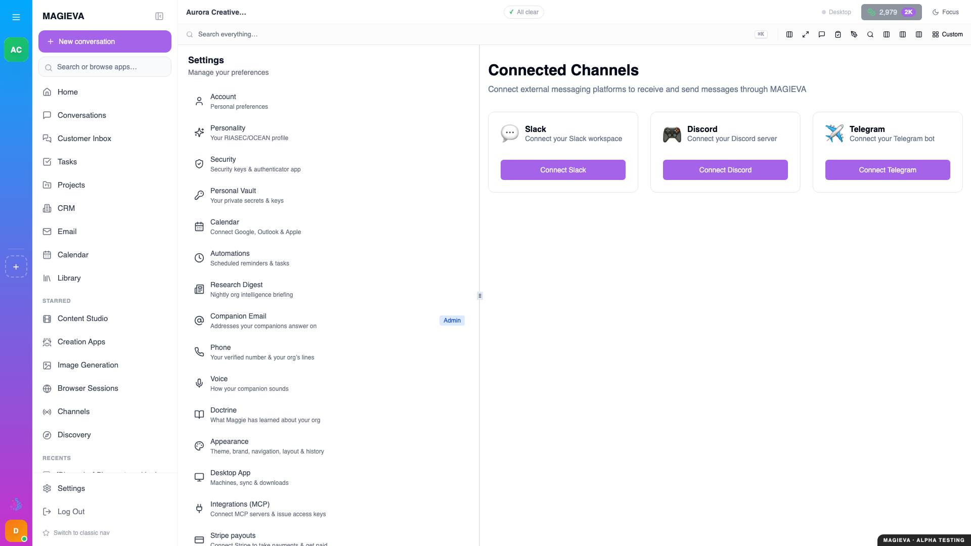
Task: Open Content Studio film icon
Action: [47, 318]
